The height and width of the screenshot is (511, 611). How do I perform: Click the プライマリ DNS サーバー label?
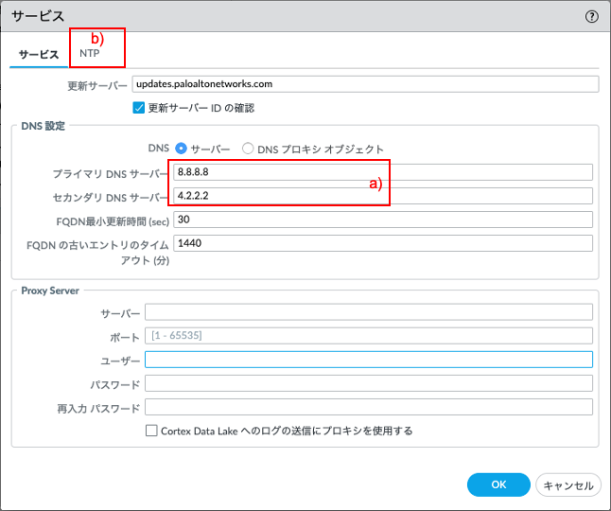coord(111,174)
